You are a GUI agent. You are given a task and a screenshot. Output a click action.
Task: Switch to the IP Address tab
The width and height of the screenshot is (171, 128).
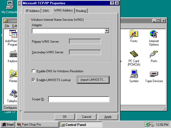(33, 11)
